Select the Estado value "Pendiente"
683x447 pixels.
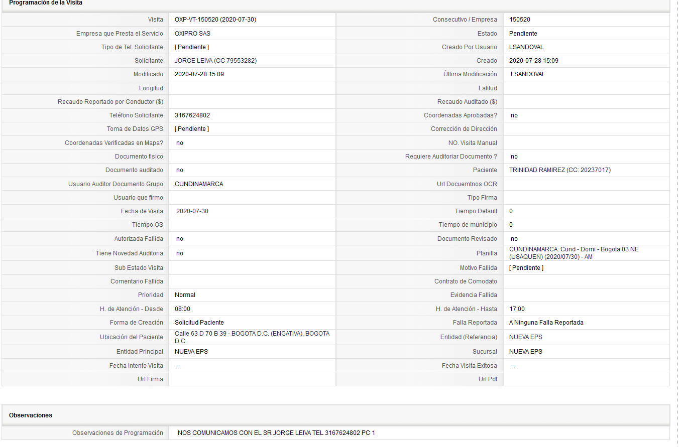click(x=523, y=34)
